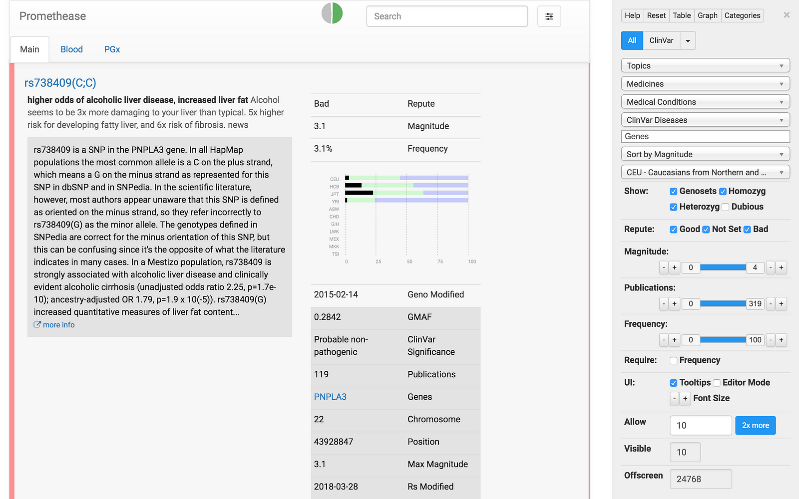Image resolution: width=799 pixels, height=499 pixels.
Task: Toggle the Homozyg checkbox
Action: (x=723, y=192)
